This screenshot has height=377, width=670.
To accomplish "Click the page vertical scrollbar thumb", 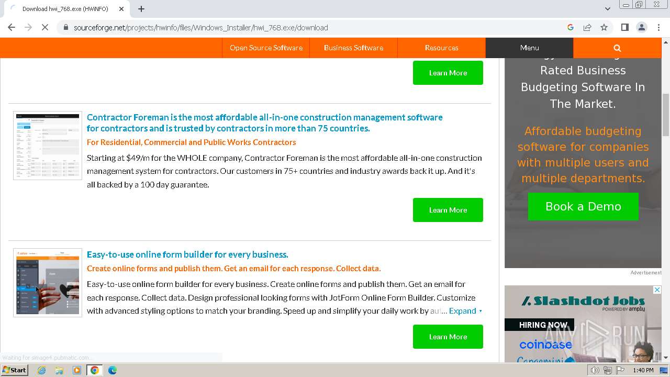I will (665, 114).
